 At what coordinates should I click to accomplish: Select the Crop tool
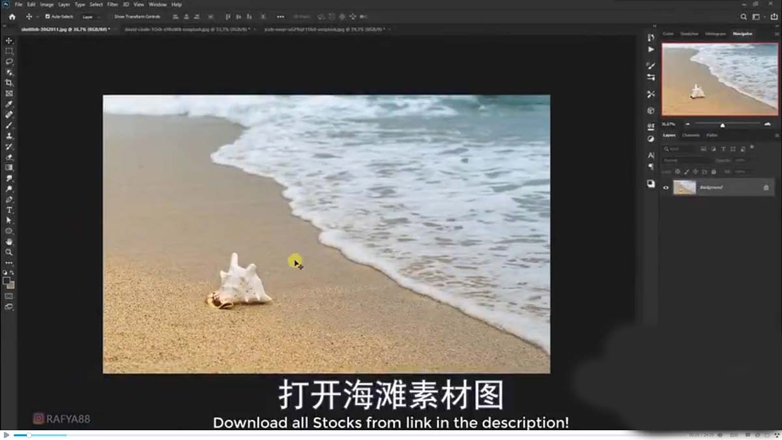pos(9,83)
